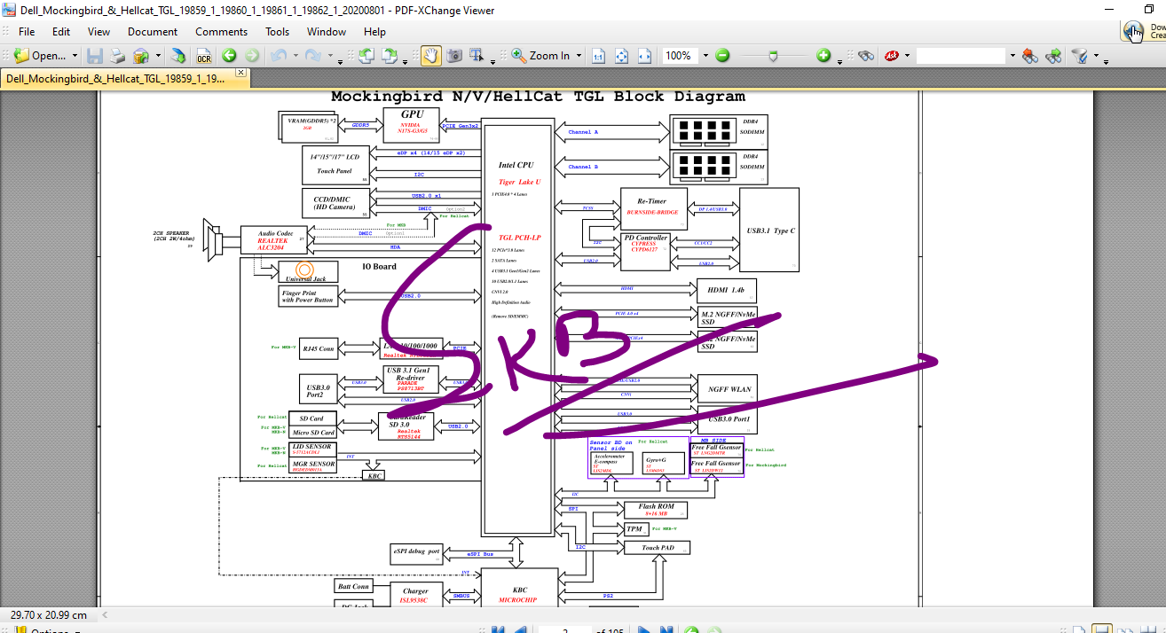1166x633 pixels.
Task: Open the Edit menu
Action: click(x=61, y=31)
